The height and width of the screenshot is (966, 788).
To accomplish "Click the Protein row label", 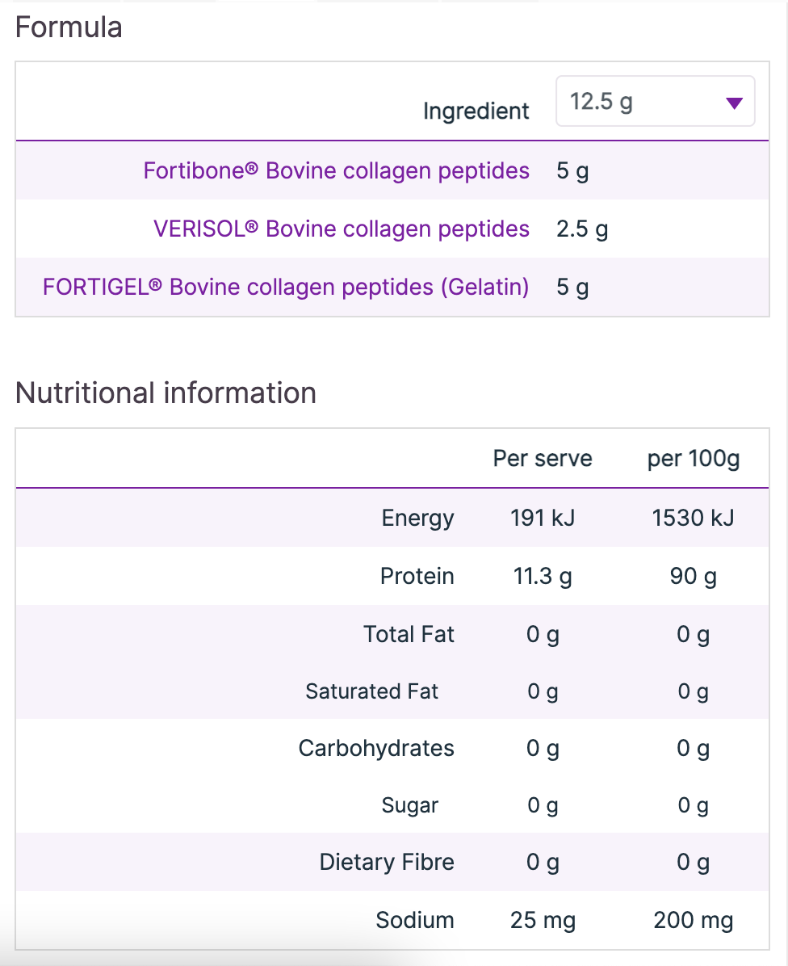I will point(417,576).
